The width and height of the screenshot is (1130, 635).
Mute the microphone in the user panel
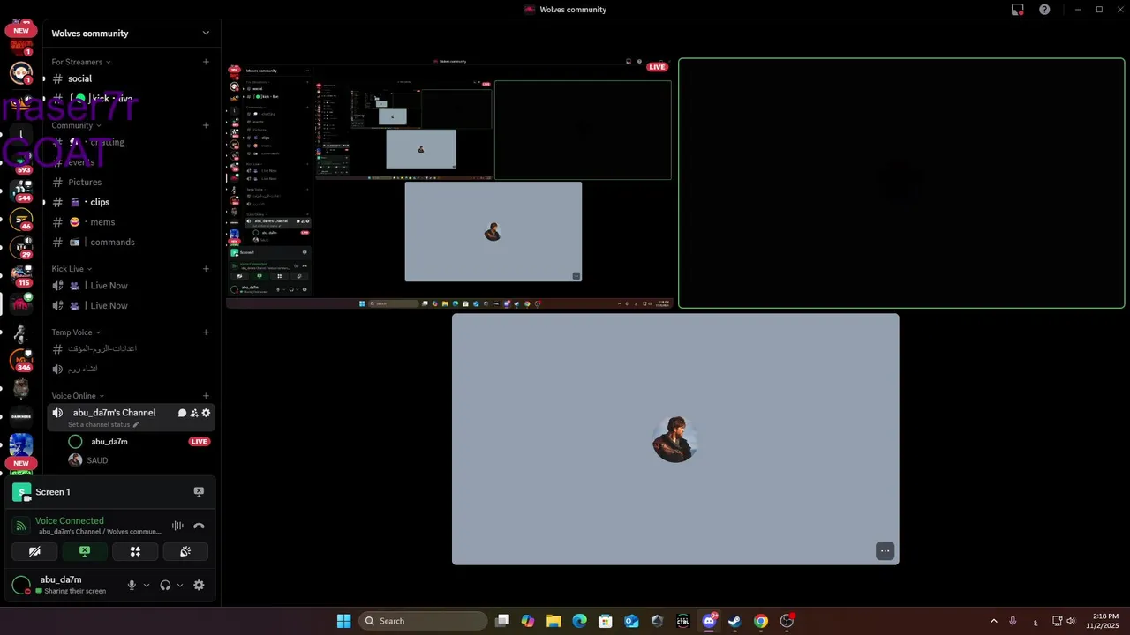click(132, 585)
